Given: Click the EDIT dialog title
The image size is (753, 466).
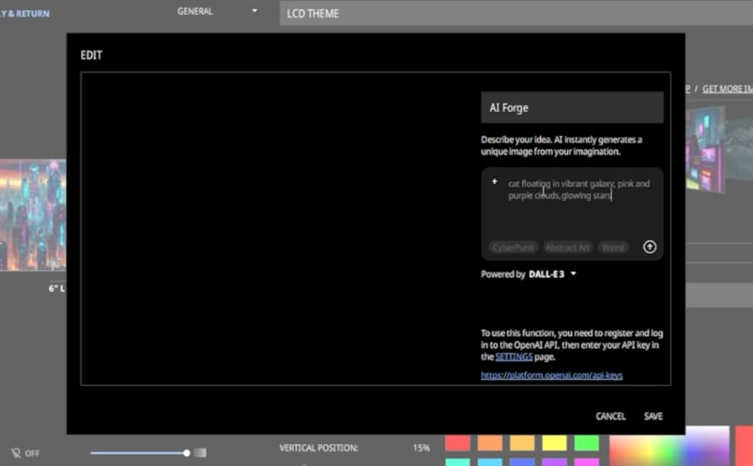Looking at the screenshot, I should pyautogui.click(x=92, y=55).
